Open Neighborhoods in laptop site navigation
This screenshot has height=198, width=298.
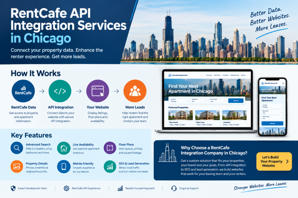235,75
